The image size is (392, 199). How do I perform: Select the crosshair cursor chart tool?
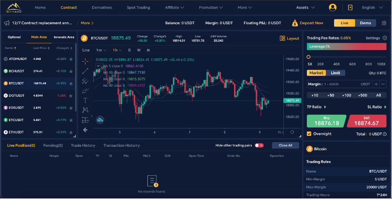pos(85,61)
